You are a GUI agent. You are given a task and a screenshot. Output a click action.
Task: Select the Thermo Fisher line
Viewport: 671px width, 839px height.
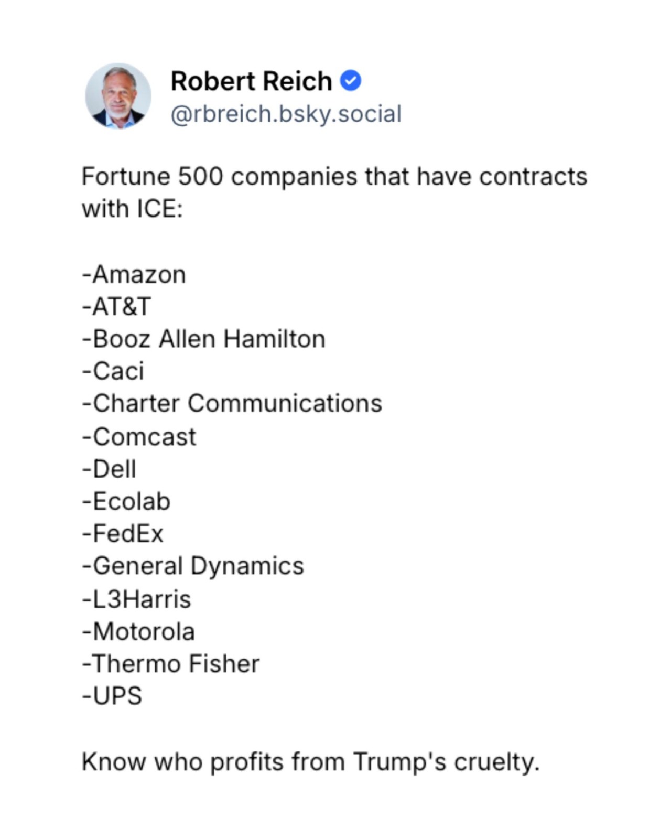click(171, 664)
